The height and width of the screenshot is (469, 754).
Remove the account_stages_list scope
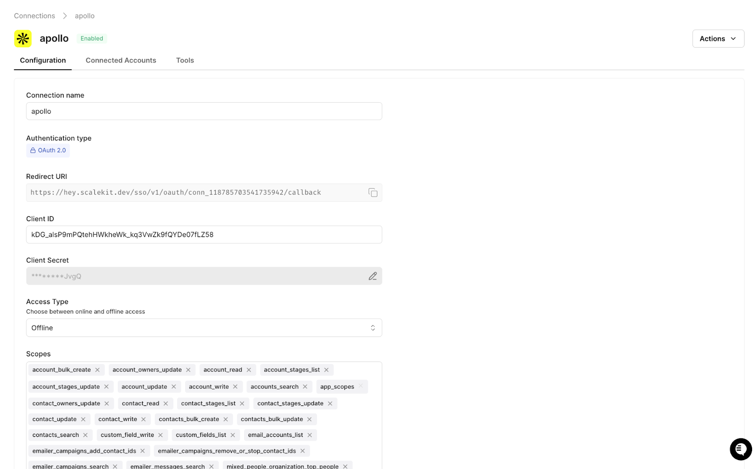click(x=327, y=370)
